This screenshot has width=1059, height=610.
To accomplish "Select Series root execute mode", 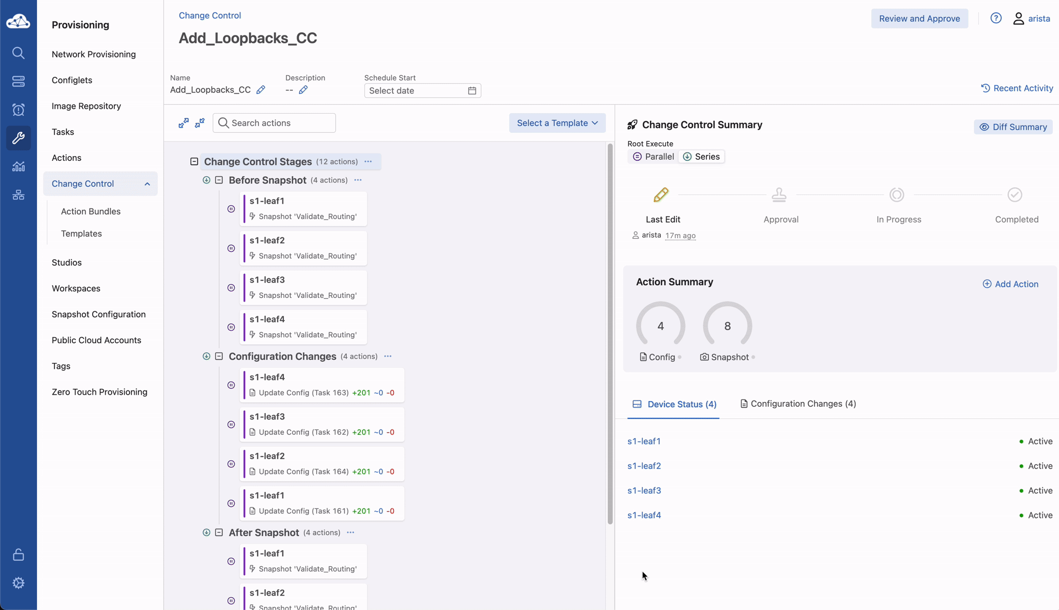I will pyautogui.click(x=701, y=157).
